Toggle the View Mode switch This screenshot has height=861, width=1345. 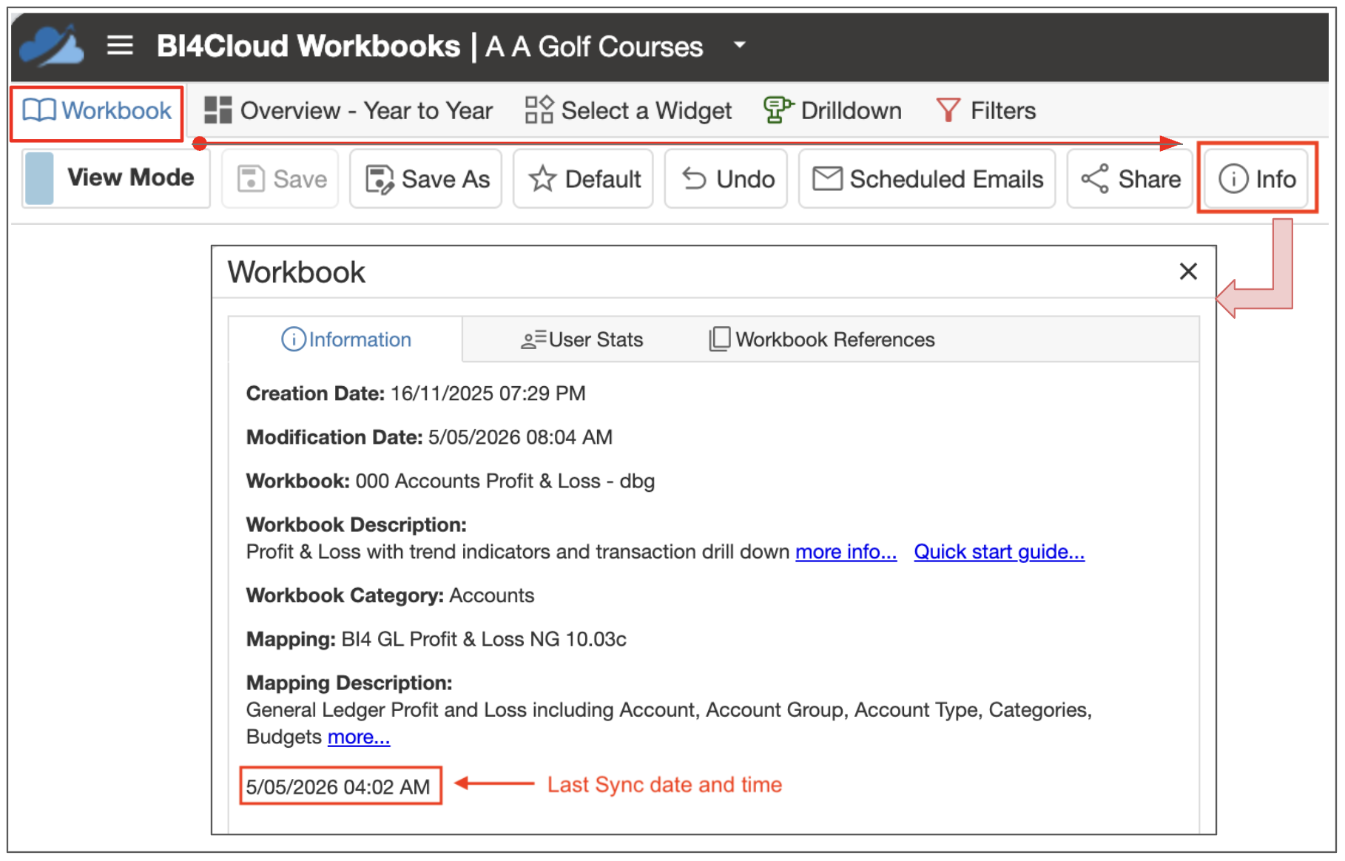click(x=116, y=178)
